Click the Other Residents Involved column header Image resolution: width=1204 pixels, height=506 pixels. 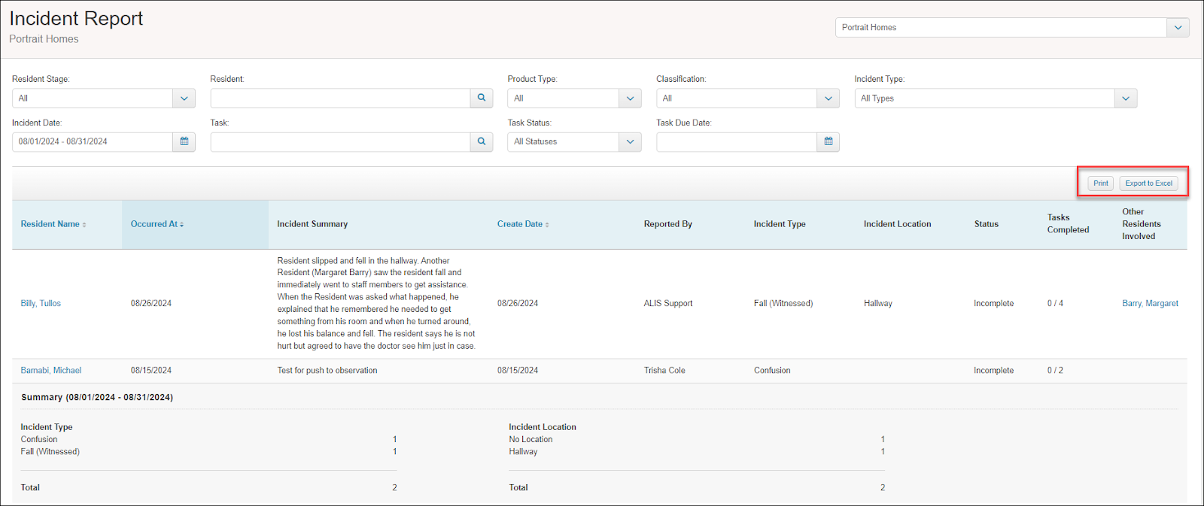coord(1142,223)
